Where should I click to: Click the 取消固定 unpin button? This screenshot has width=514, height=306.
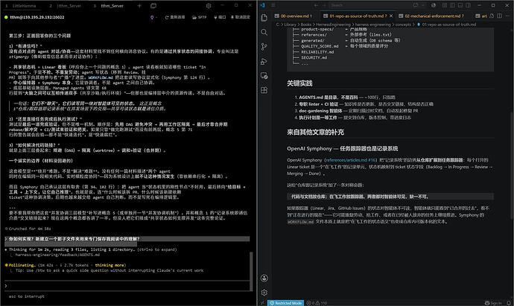tap(241, 17)
